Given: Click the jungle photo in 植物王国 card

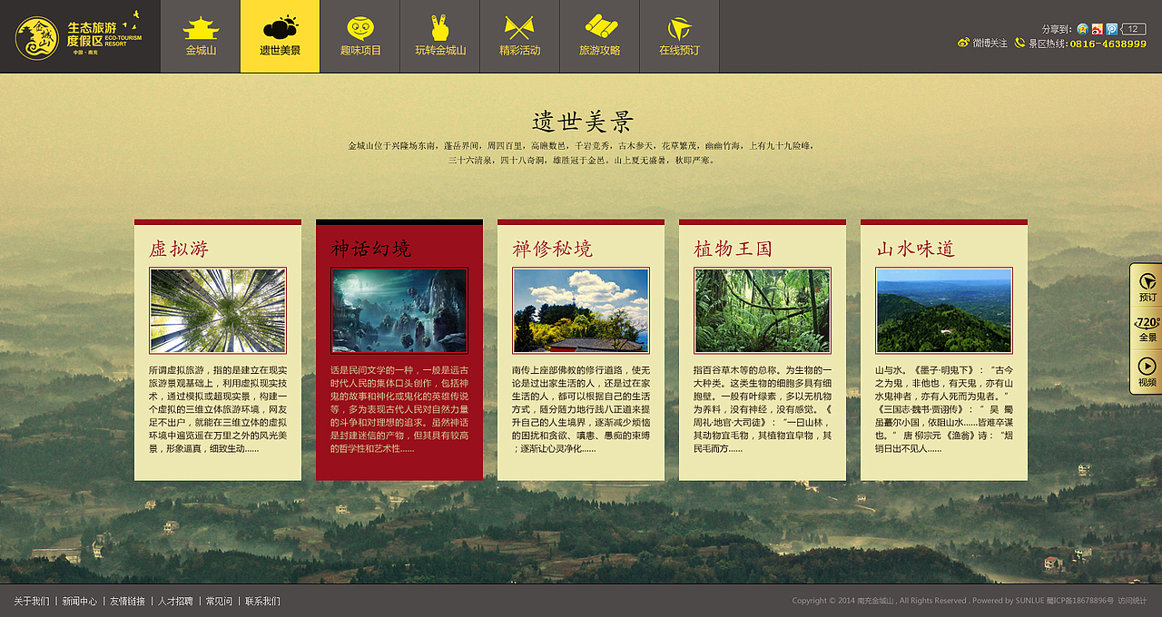Looking at the screenshot, I should tap(763, 308).
